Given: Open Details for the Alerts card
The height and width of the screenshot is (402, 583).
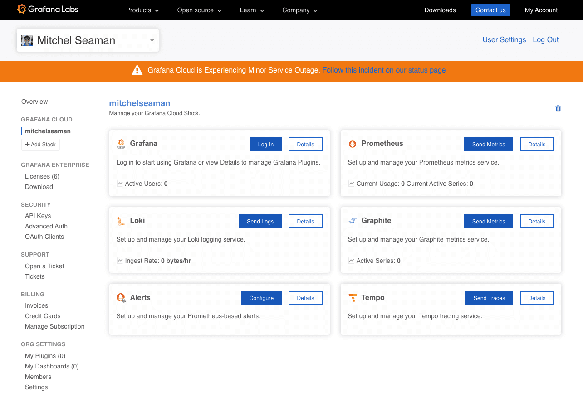Looking at the screenshot, I should 305,298.
